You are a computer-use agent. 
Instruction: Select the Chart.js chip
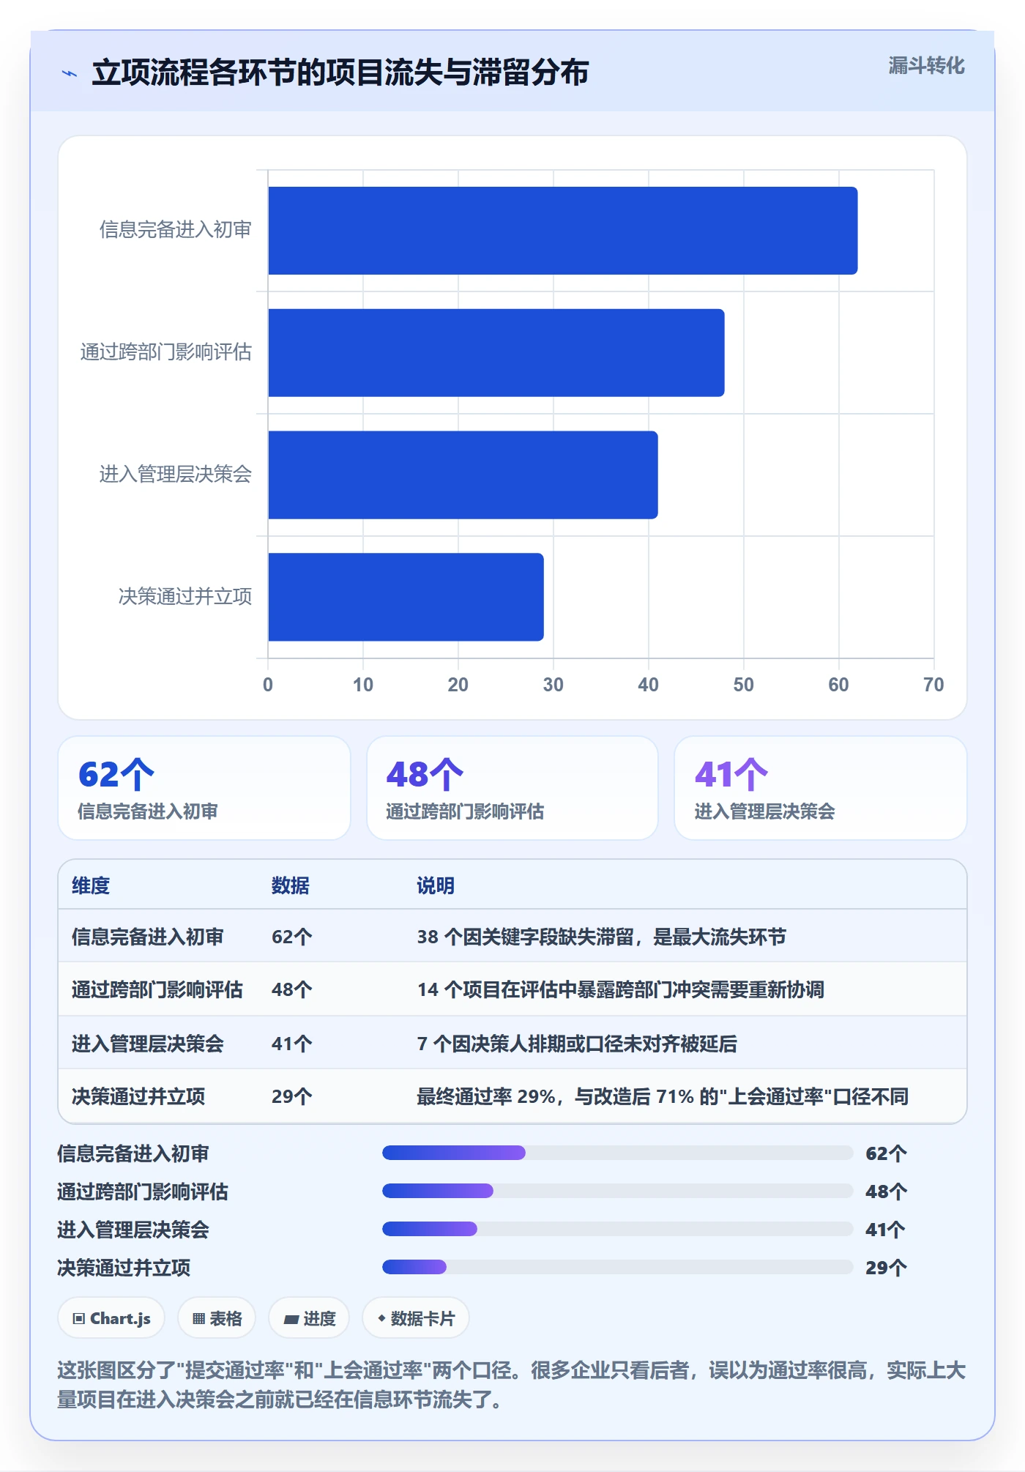click(111, 1318)
